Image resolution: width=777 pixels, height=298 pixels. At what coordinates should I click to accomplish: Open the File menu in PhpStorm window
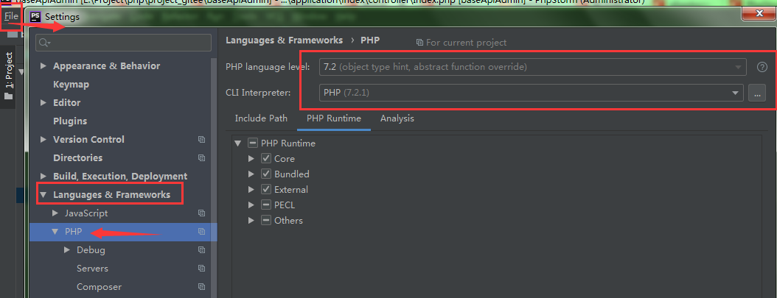coord(11,16)
